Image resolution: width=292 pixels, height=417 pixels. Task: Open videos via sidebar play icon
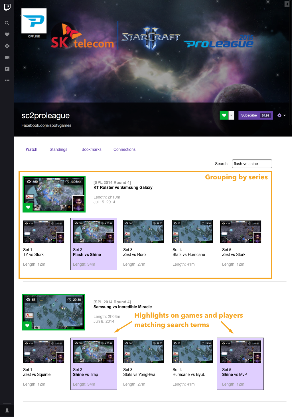coord(7,69)
